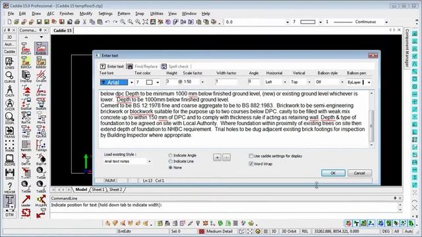Click the Balloon pen black swatch
Viewport: 422px width, 237px height.
tap(363, 82)
